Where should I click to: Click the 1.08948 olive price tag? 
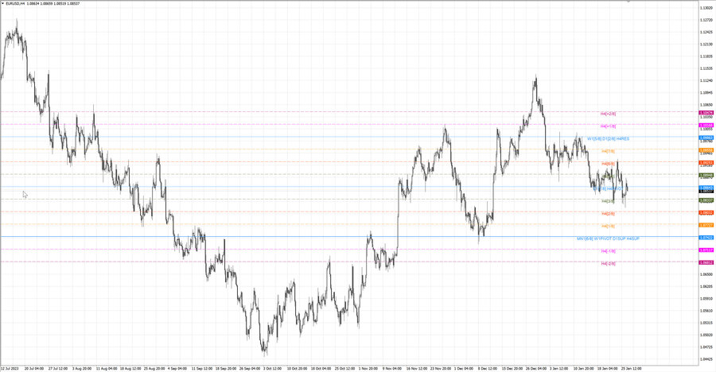[x=706, y=176]
